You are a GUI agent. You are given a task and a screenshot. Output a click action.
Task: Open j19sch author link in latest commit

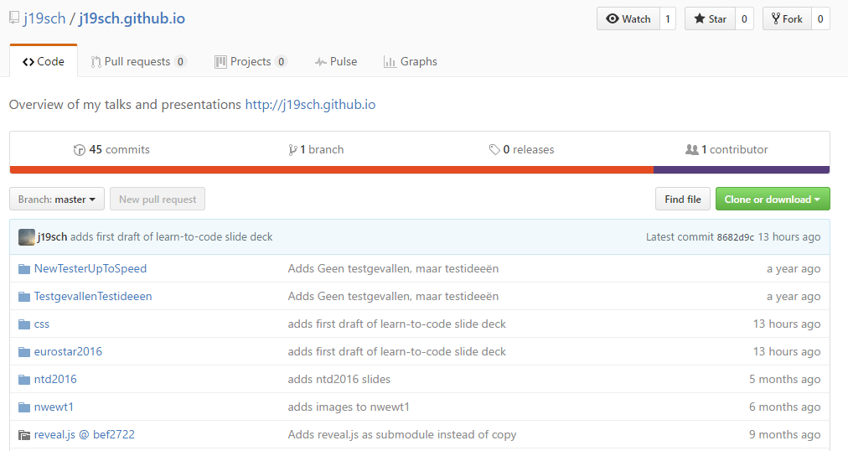[53, 237]
